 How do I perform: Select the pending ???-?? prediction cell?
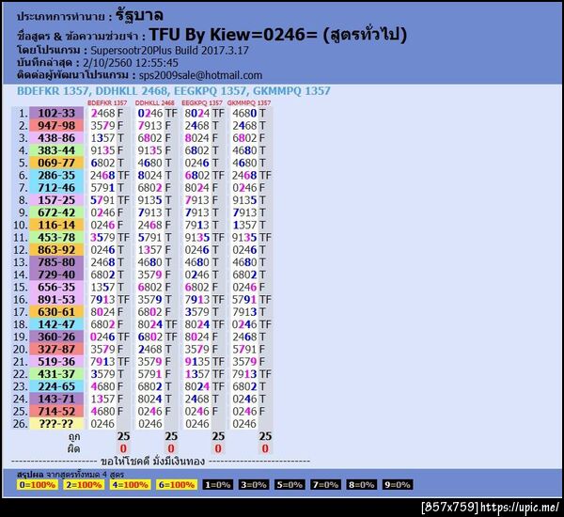click(56, 423)
